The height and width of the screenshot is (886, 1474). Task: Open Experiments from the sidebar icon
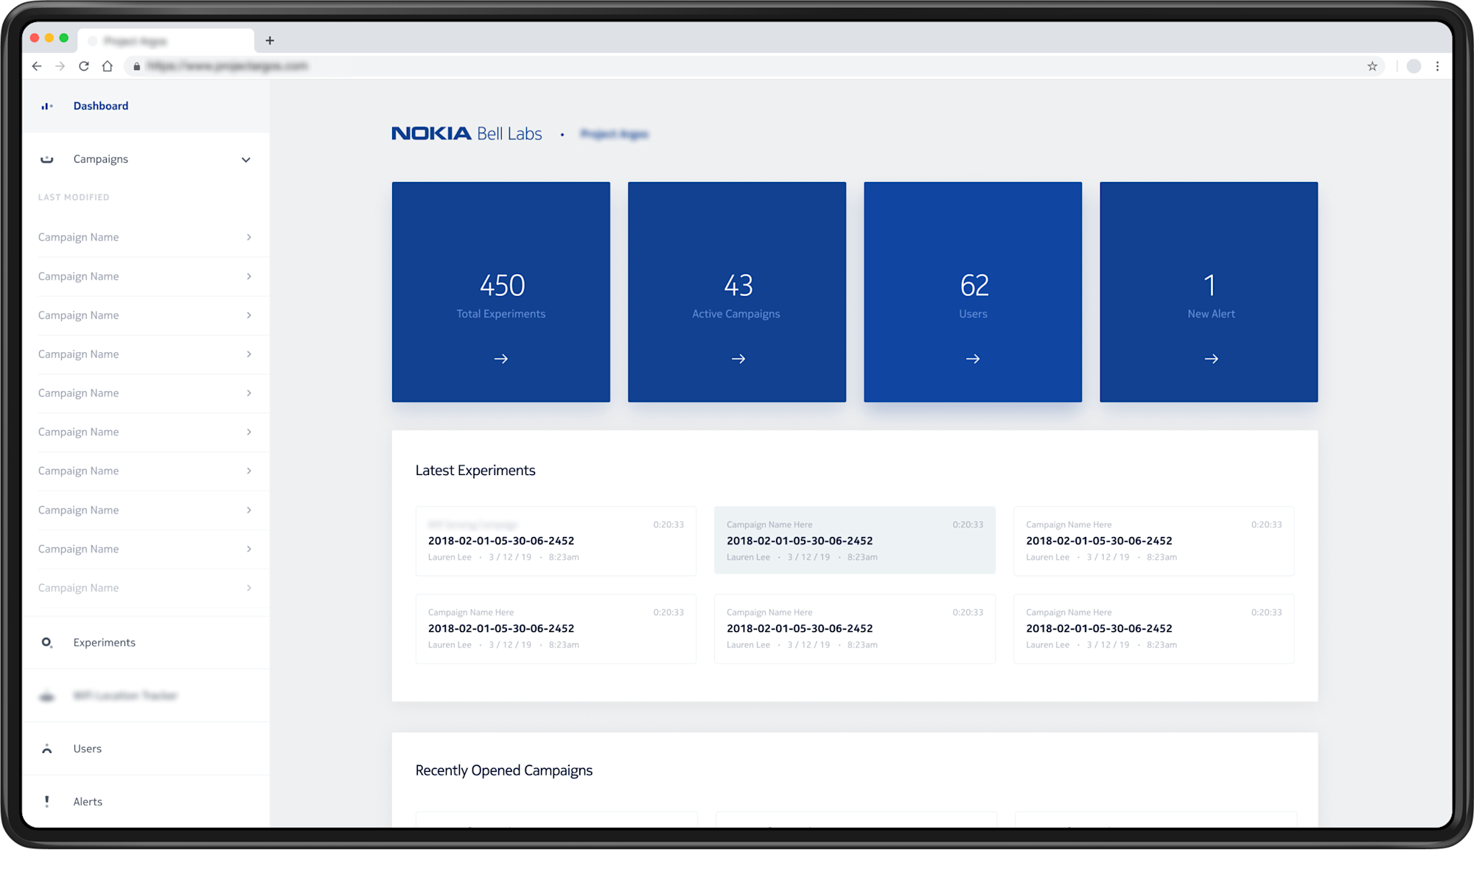click(x=46, y=642)
